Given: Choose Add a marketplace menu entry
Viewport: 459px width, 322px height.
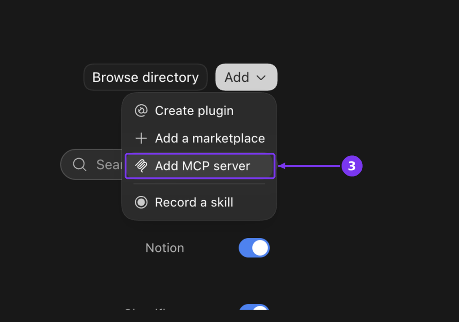Looking at the screenshot, I should [x=199, y=138].
